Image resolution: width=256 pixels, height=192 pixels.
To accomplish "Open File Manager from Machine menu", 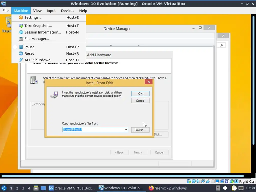I will (49, 39).
